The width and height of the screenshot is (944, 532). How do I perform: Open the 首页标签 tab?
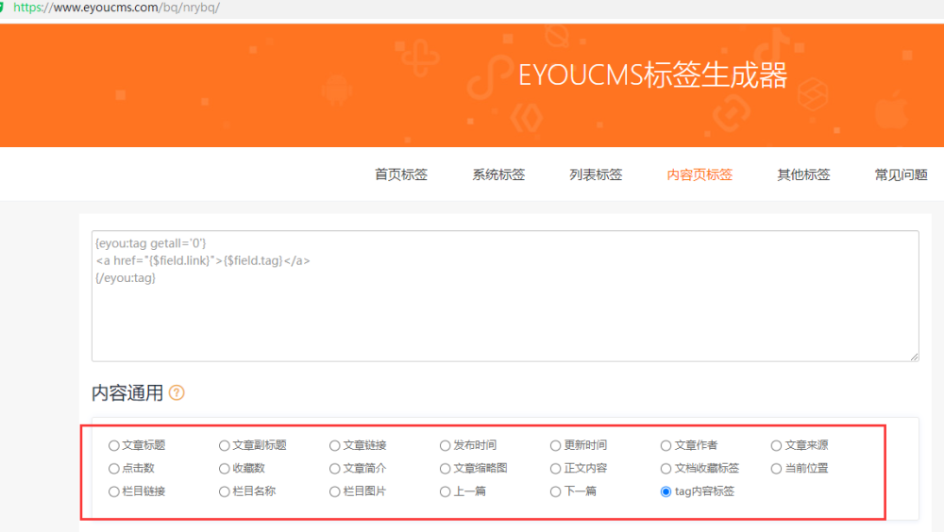click(401, 175)
